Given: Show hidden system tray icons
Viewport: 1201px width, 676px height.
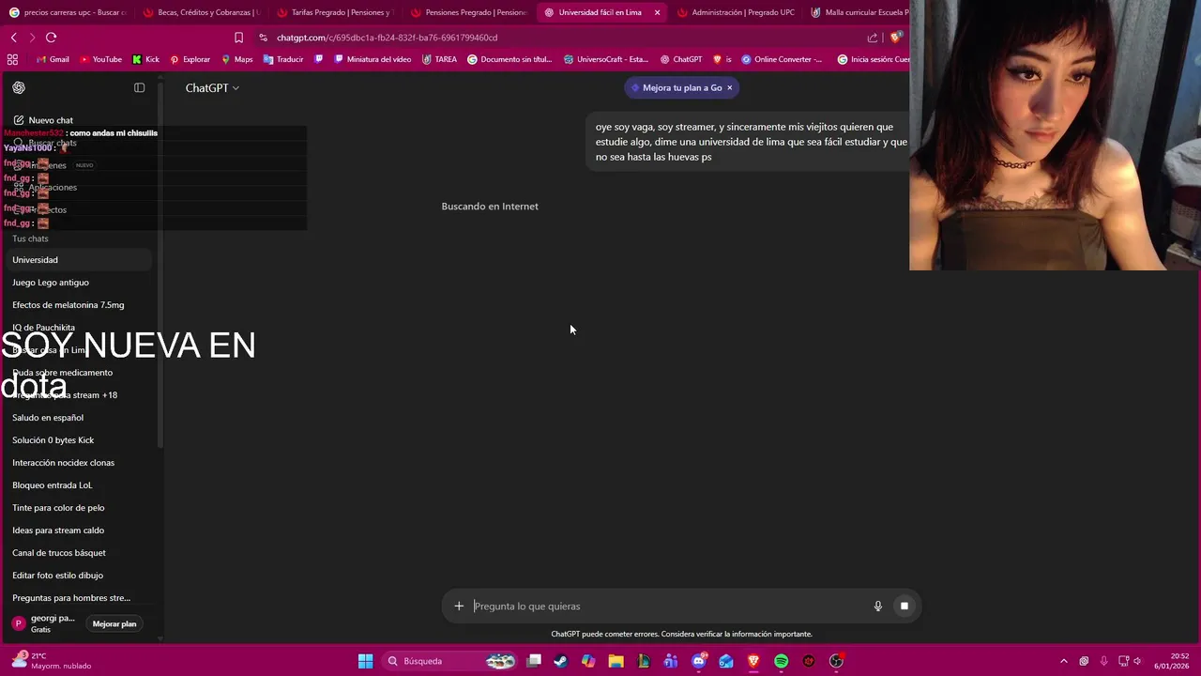Looking at the screenshot, I should [1063, 661].
